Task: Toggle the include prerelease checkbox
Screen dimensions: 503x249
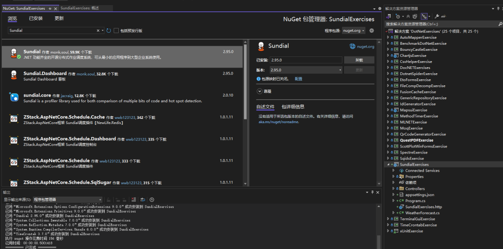Action: coord(116,30)
